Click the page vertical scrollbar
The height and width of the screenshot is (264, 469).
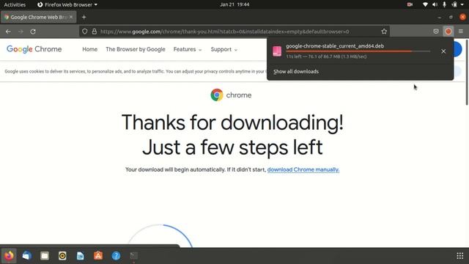tap(467, 72)
